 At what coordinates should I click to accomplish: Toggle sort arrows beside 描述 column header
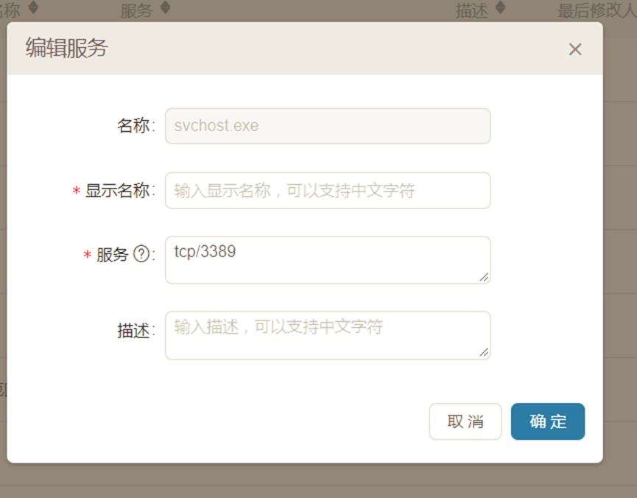tap(501, 8)
